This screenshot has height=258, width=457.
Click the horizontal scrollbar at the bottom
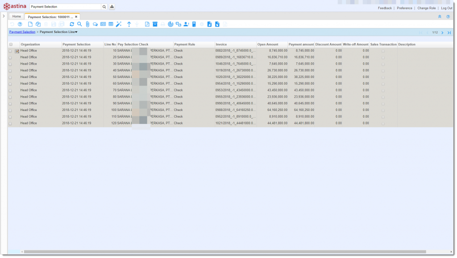(x=223, y=252)
